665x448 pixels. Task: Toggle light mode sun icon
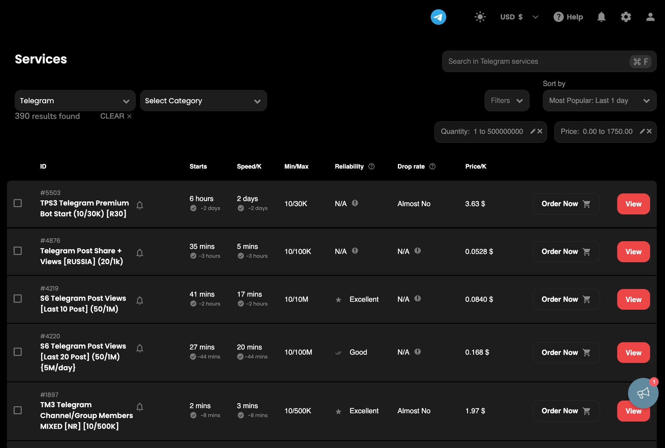[480, 17]
